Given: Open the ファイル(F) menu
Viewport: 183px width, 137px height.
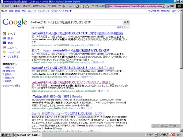Looking at the screenshot, I should pyautogui.click(x=6, y=6).
